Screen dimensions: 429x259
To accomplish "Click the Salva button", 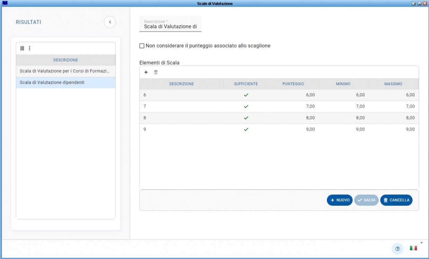I will 366,200.
